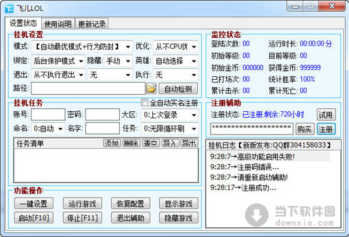Click the 退出辅助 button
This screenshot has height=237, width=349.
point(131,218)
